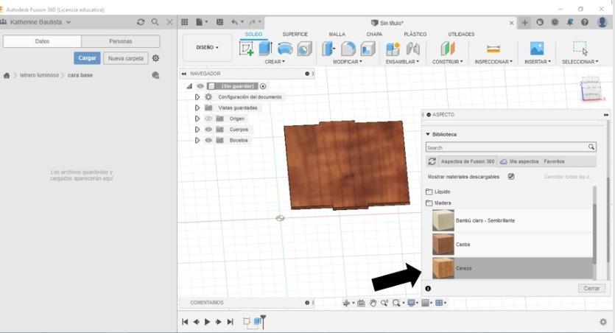This screenshot has width=615, height=333.
Task: Click the ViewCube
Action: click(591, 88)
